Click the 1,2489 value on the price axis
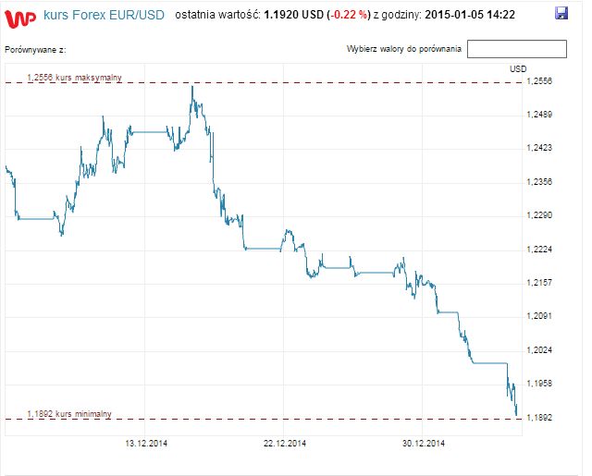Image resolution: width=592 pixels, height=476 pixels. [x=537, y=115]
